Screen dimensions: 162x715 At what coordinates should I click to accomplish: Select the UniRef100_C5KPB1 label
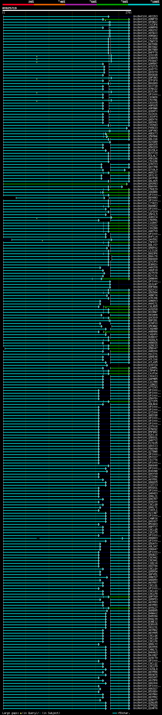click(x=145, y=220)
